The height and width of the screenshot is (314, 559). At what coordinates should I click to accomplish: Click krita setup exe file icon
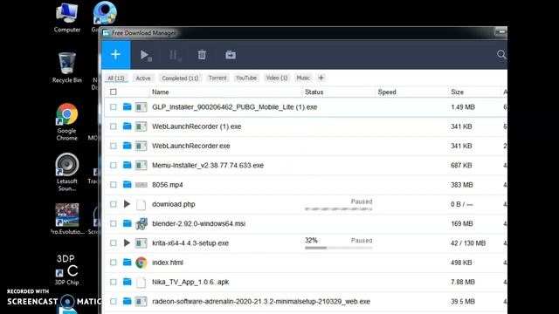[x=141, y=243]
